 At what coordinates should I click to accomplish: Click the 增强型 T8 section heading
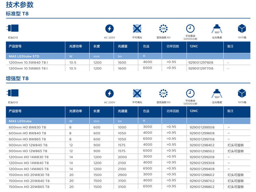[17, 79]
